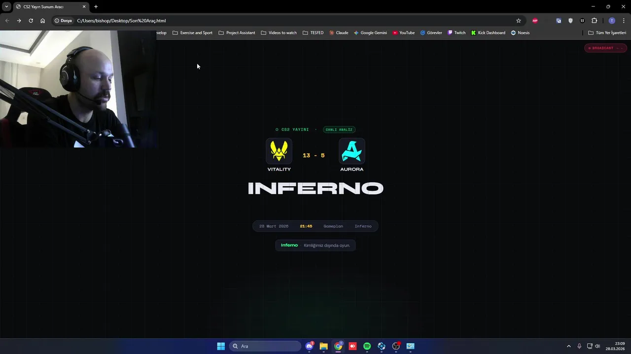
Task: Click the microphone tray icon
Action: pos(579,346)
